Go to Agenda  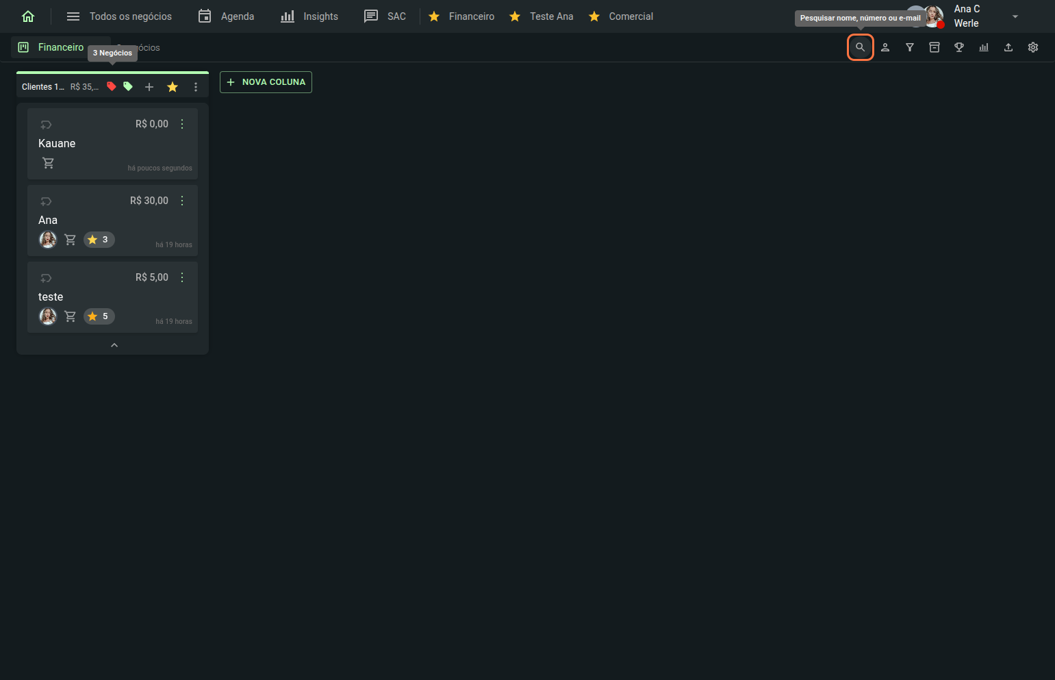click(x=226, y=16)
